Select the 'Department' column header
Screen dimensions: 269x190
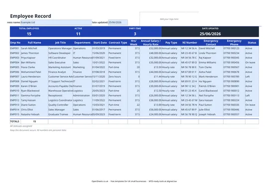[82, 43]
